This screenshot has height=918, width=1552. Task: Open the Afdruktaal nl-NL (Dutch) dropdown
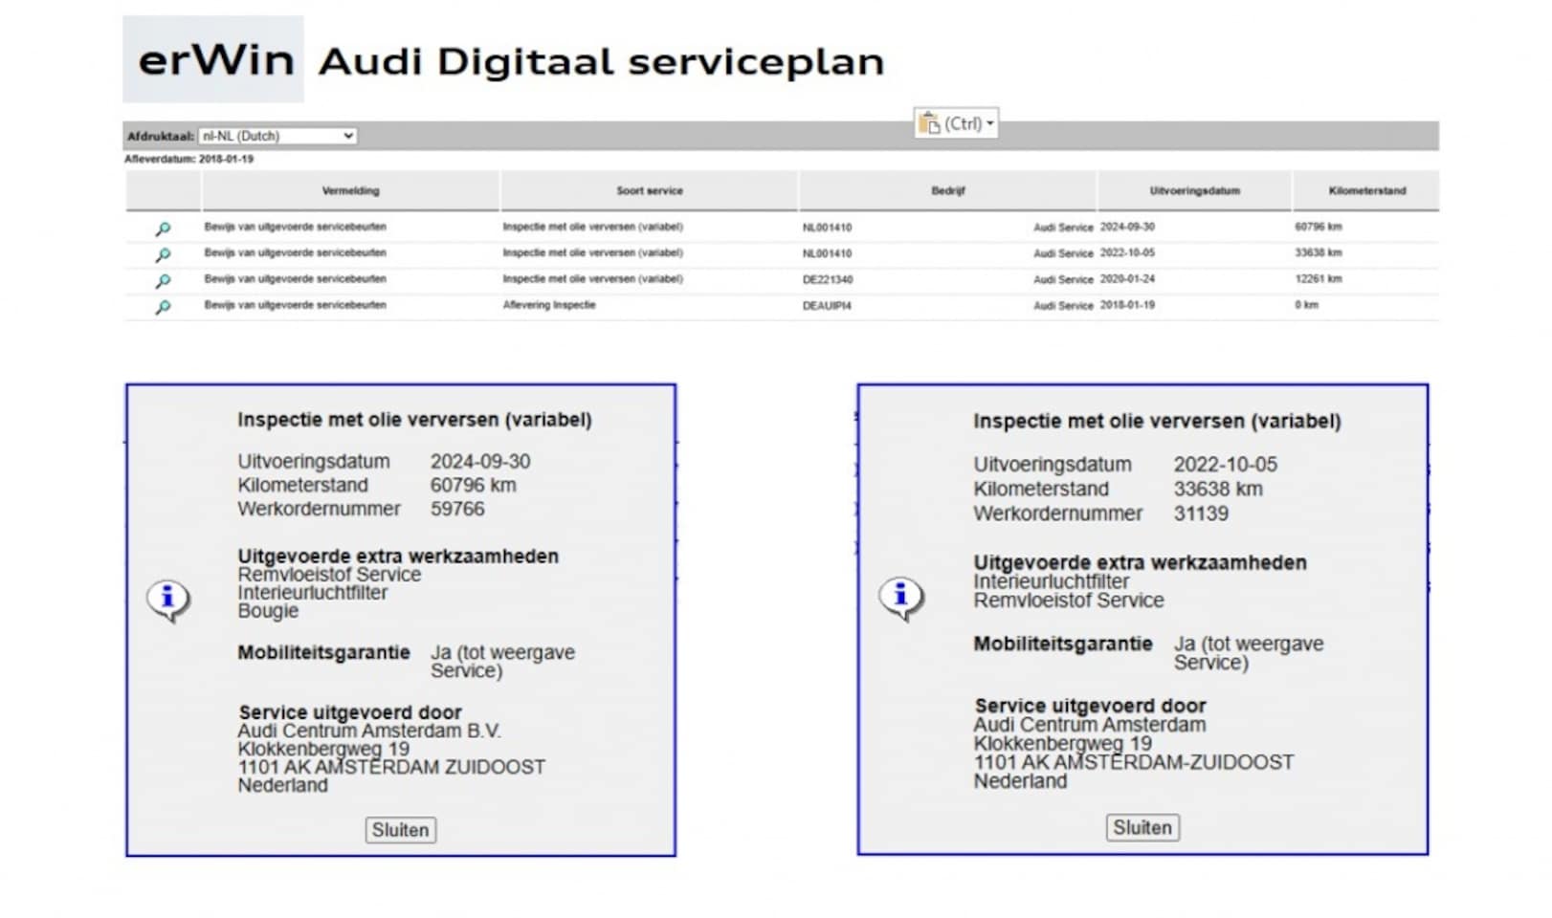pyautogui.click(x=277, y=136)
